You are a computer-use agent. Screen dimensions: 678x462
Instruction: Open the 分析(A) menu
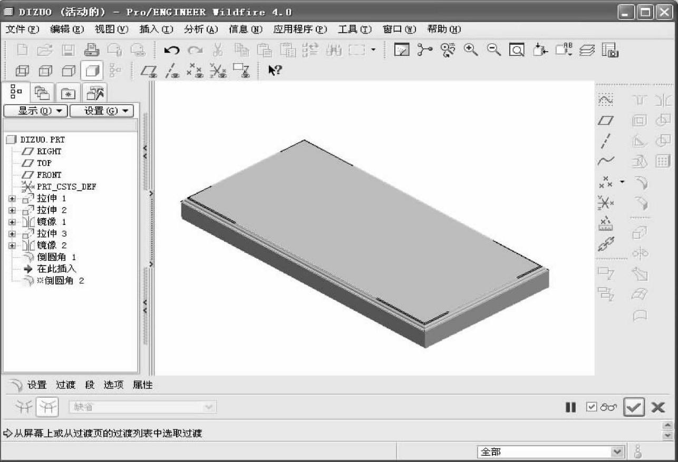201,30
